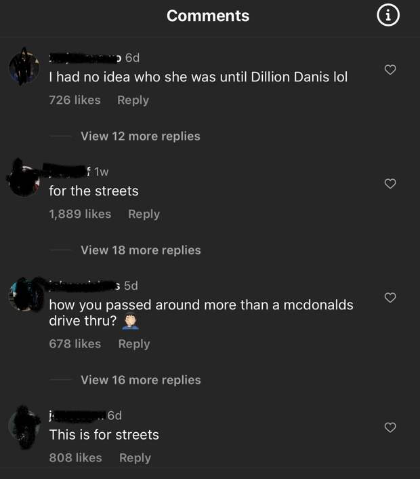
Task: Open the 726 likes list
Action: tap(75, 100)
